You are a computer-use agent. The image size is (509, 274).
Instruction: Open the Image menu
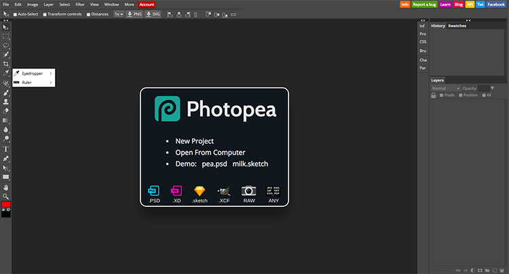click(33, 5)
